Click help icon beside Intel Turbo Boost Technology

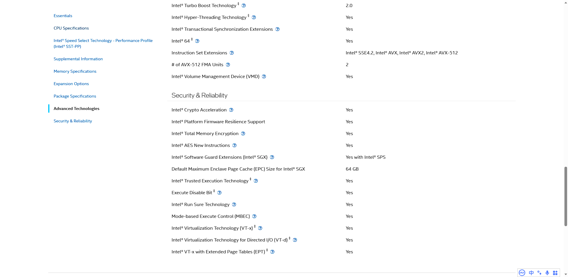[243, 6]
